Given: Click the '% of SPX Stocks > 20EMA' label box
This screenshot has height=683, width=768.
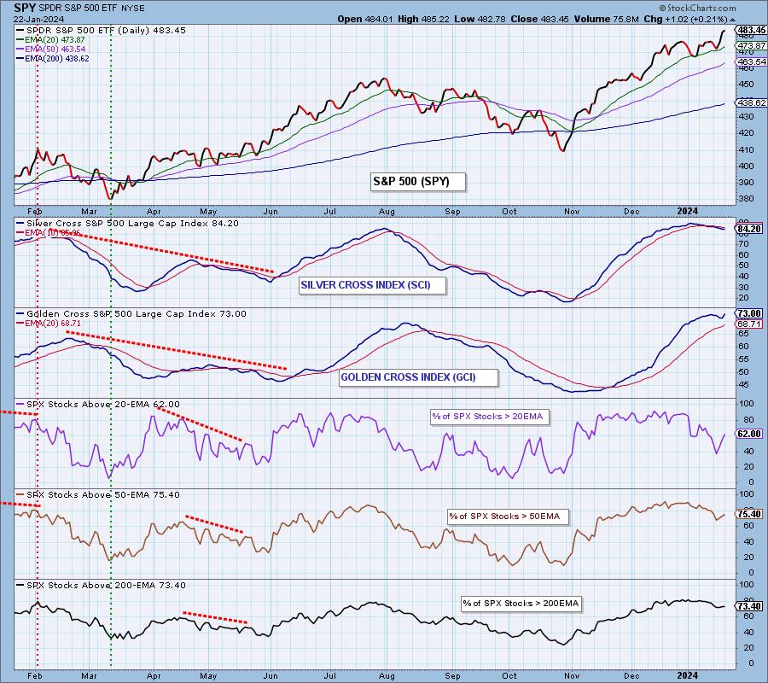Looking at the screenshot, I should tap(490, 417).
